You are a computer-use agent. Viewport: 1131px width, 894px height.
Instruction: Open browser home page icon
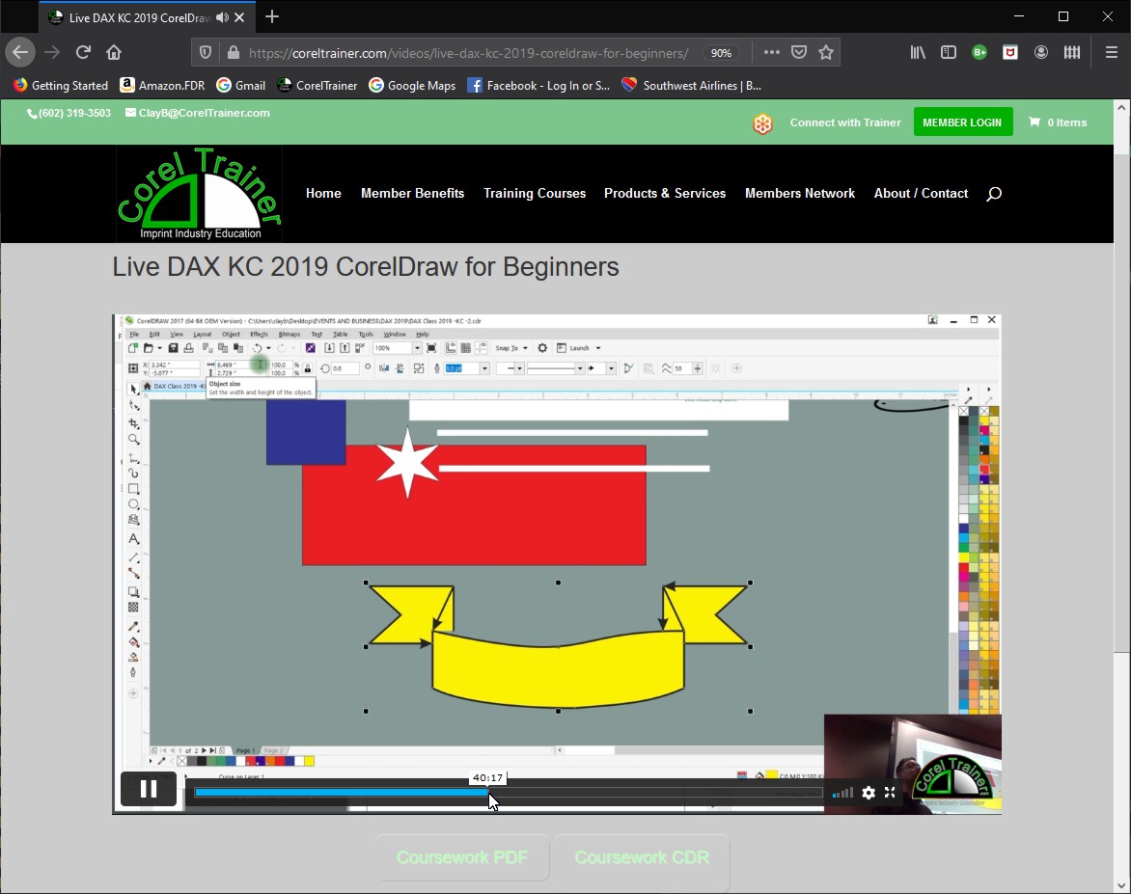click(x=114, y=52)
